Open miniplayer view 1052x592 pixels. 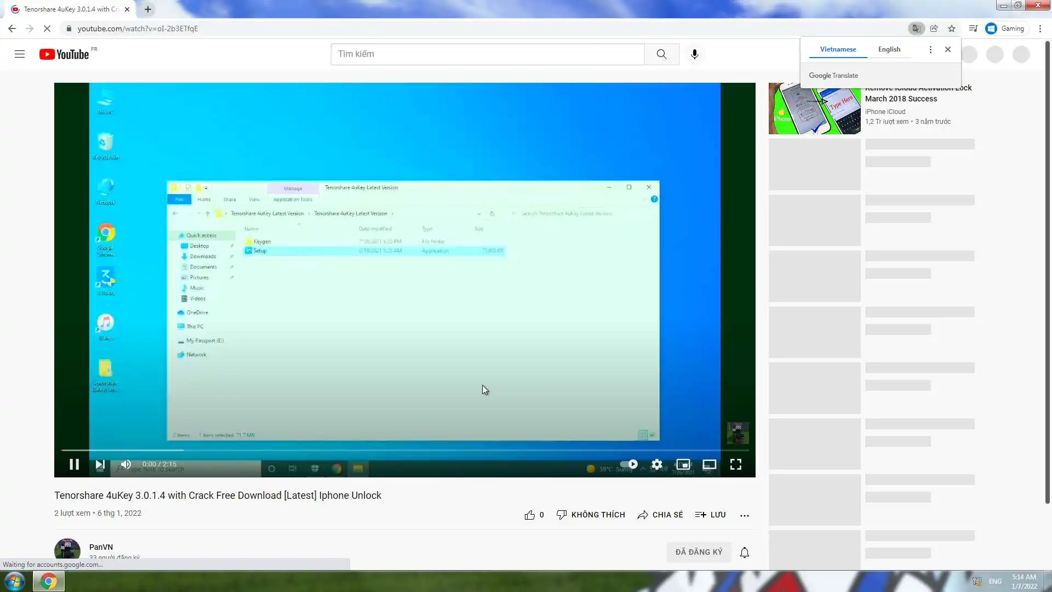(683, 465)
